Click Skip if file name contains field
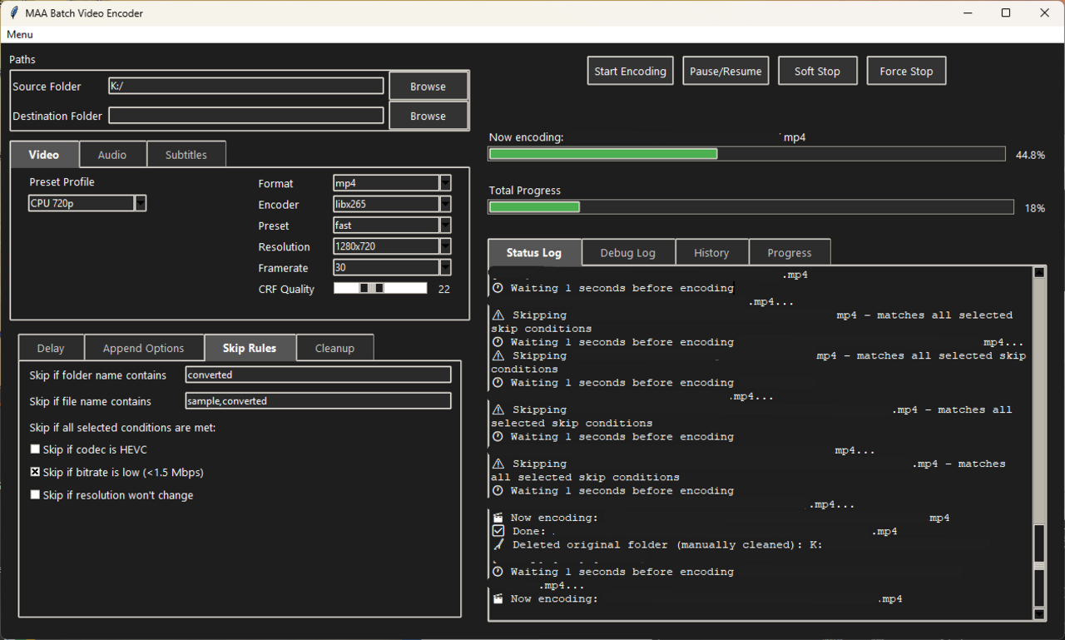This screenshot has width=1065, height=640. (318, 401)
